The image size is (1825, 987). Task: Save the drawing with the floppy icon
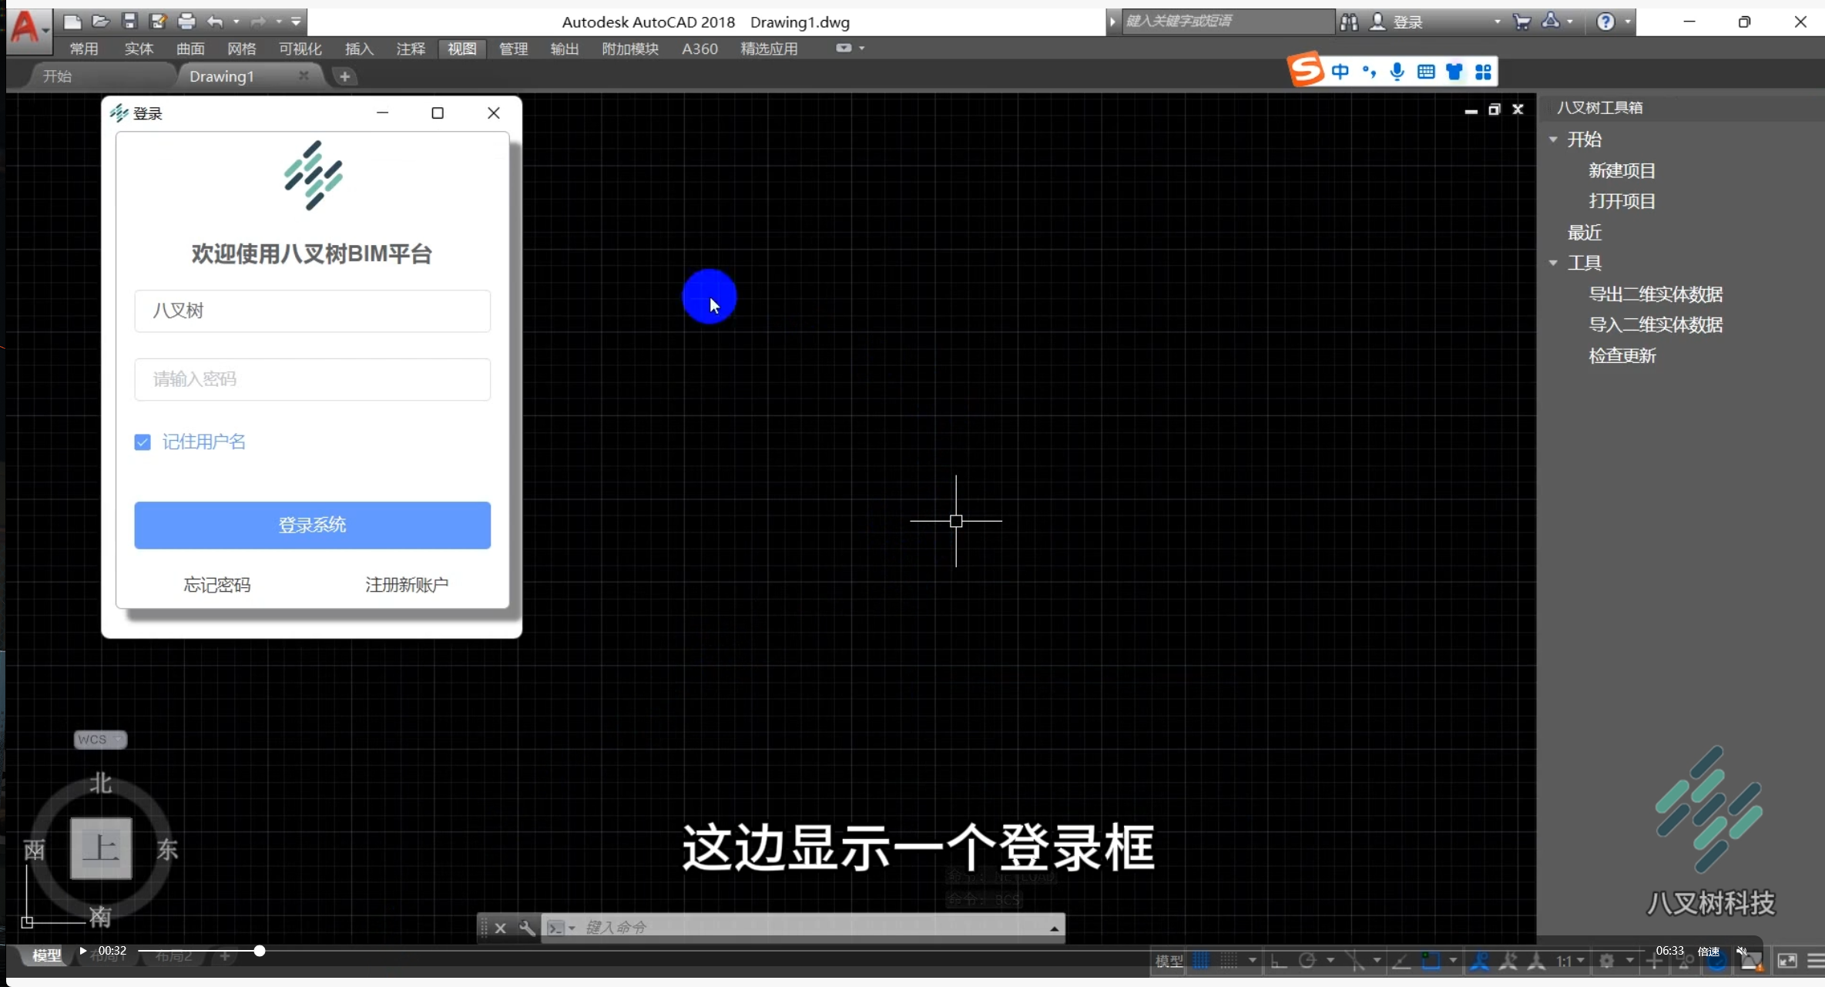tap(129, 22)
